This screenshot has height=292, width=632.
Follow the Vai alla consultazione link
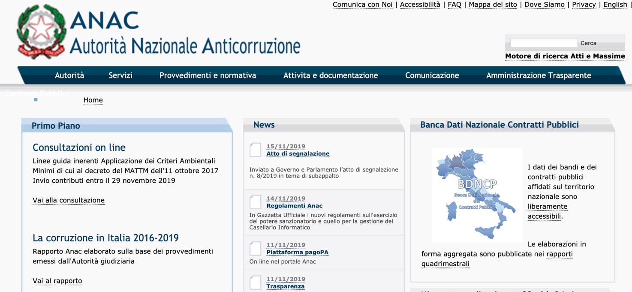coord(69,200)
